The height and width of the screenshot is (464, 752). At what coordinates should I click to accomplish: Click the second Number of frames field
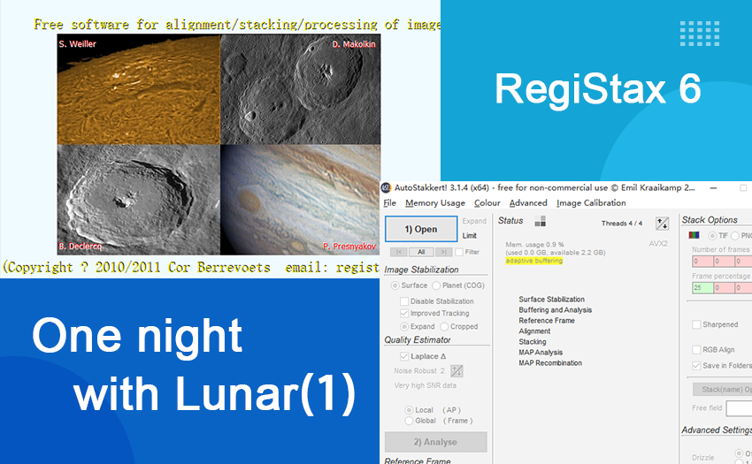pyautogui.click(x=725, y=262)
